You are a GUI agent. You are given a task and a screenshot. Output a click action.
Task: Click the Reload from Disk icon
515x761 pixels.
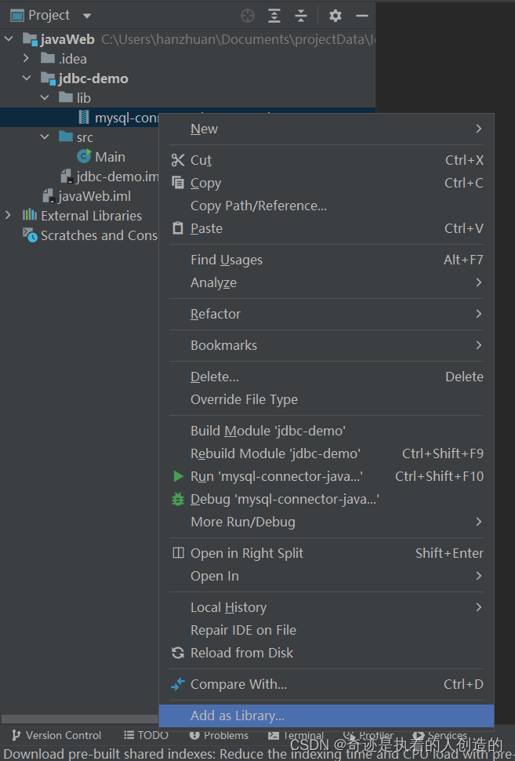pos(178,653)
